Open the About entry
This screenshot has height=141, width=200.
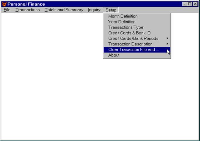click(x=137, y=55)
